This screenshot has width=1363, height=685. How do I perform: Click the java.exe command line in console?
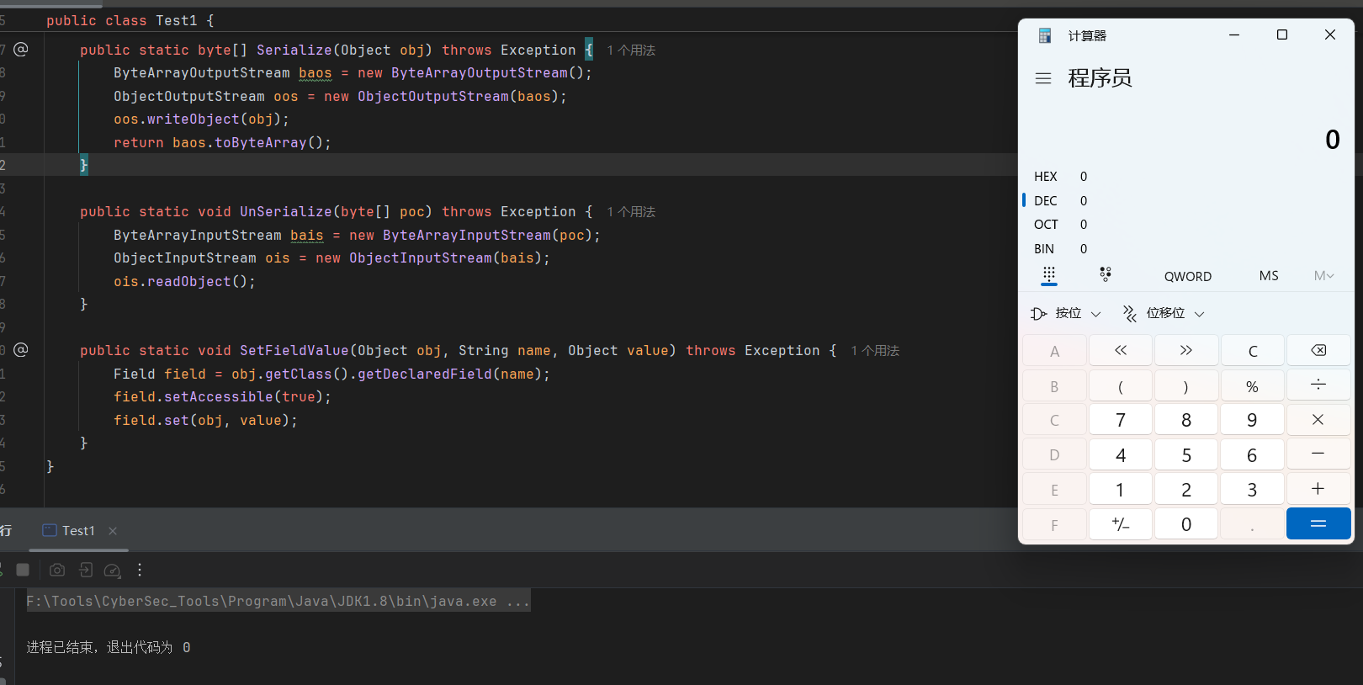(278, 601)
